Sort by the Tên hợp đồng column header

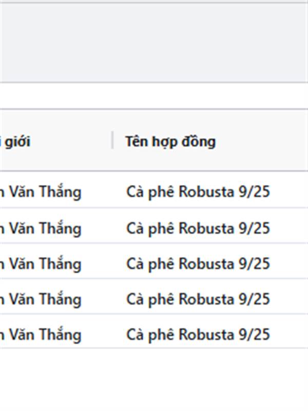(170, 142)
